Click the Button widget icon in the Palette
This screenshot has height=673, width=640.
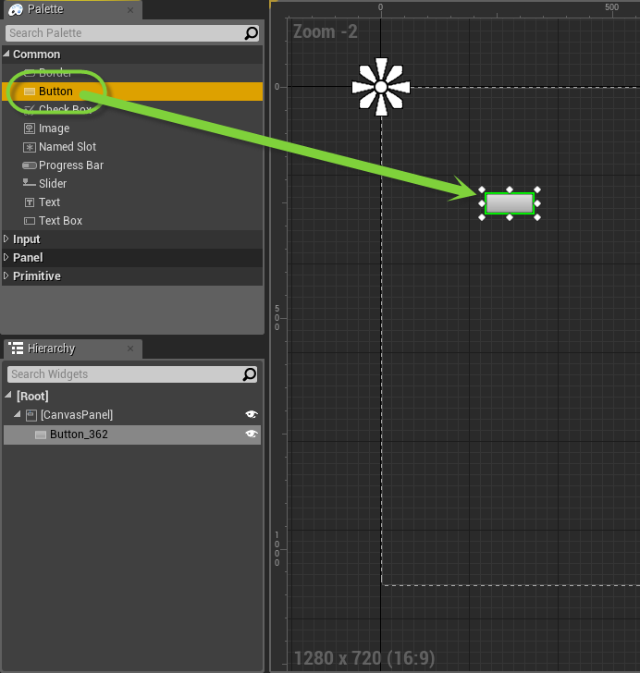[30, 92]
